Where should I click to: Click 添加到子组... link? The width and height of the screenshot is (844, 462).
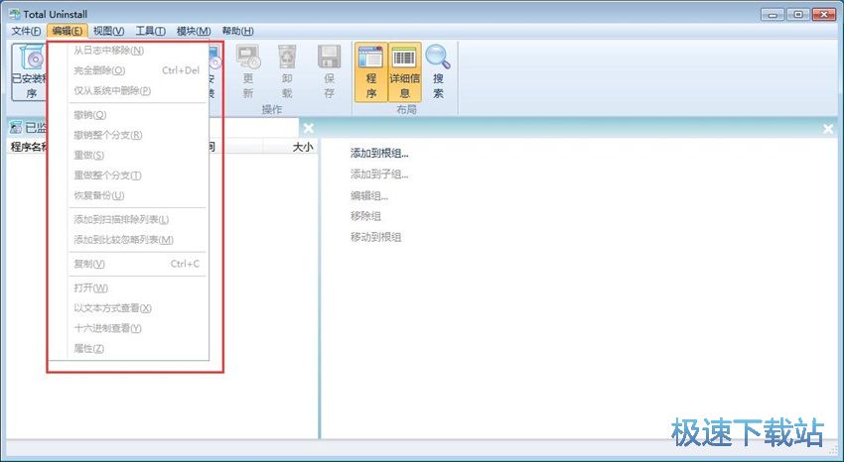click(x=379, y=174)
